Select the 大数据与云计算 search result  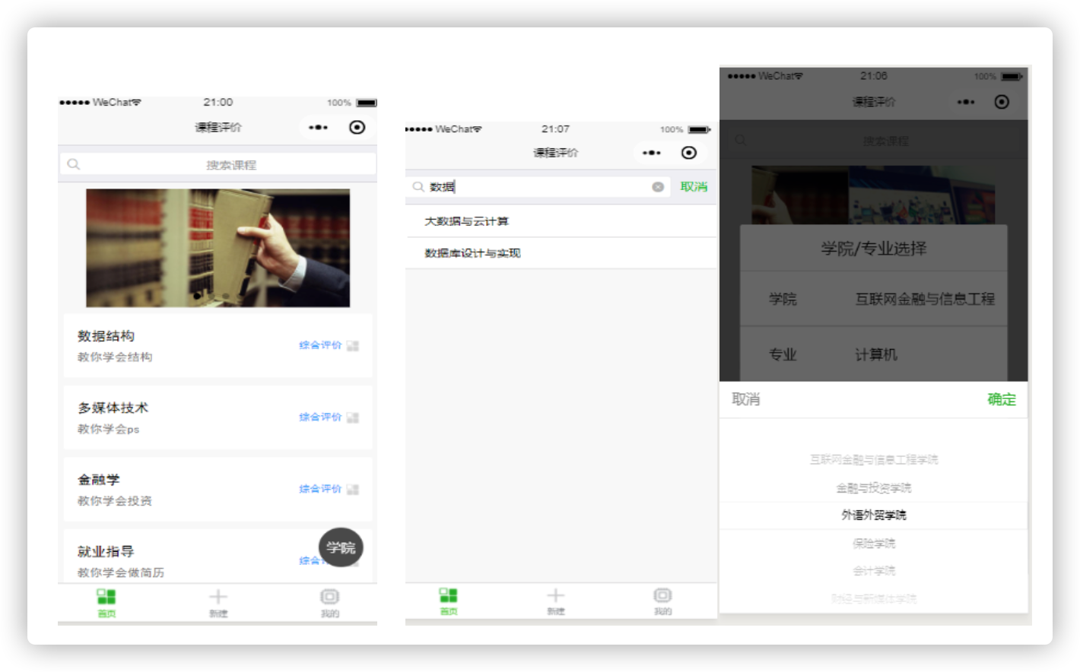(561, 221)
